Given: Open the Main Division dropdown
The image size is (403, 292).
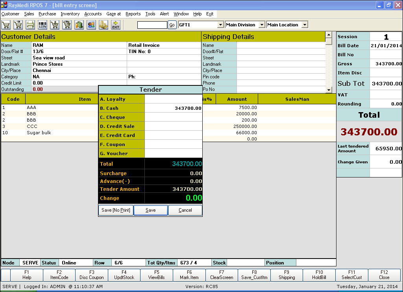Looking at the screenshot, I should click(x=262, y=25).
